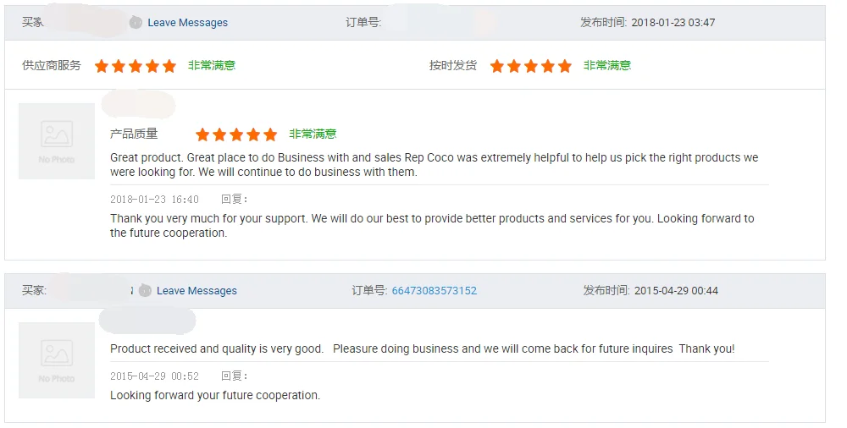
Task: Click the chat icon beside the second Leave Messages
Action: pos(145,291)
